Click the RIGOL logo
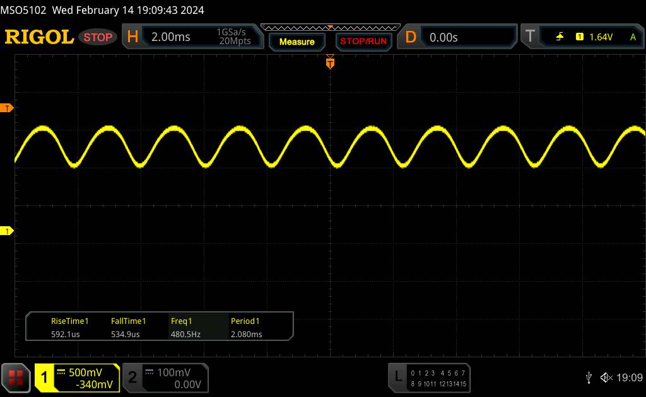The image size is (646, 397). [x=39, y=37]
